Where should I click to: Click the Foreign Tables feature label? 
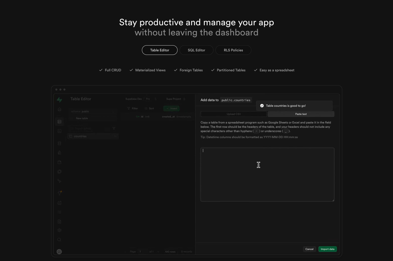(x=191, y=70)
